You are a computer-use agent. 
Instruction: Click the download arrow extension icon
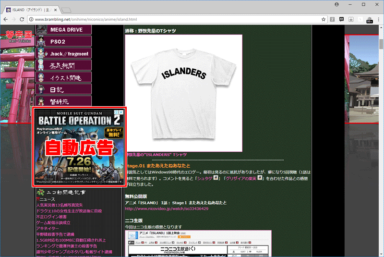[x=351, y=19]
